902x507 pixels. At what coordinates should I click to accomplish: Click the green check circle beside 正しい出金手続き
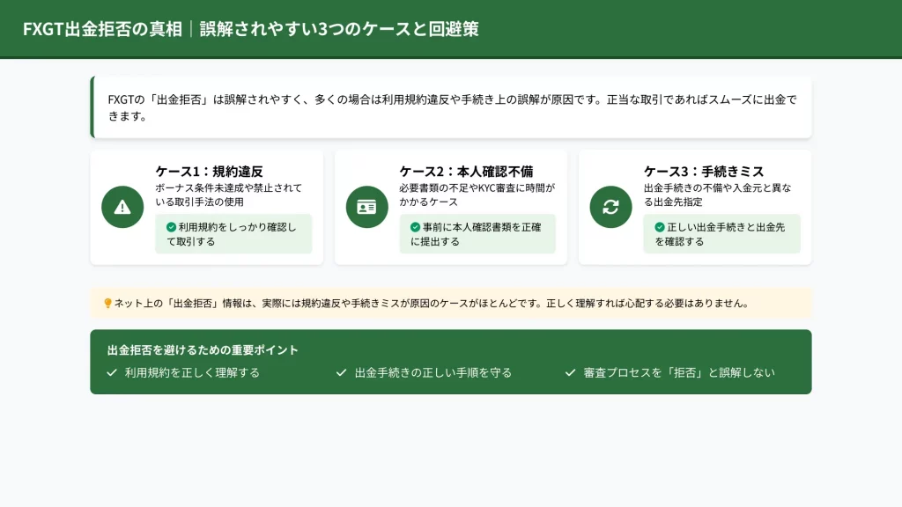coord(660,227)
